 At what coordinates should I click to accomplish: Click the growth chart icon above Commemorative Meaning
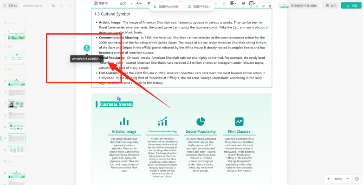pos(162,121)
